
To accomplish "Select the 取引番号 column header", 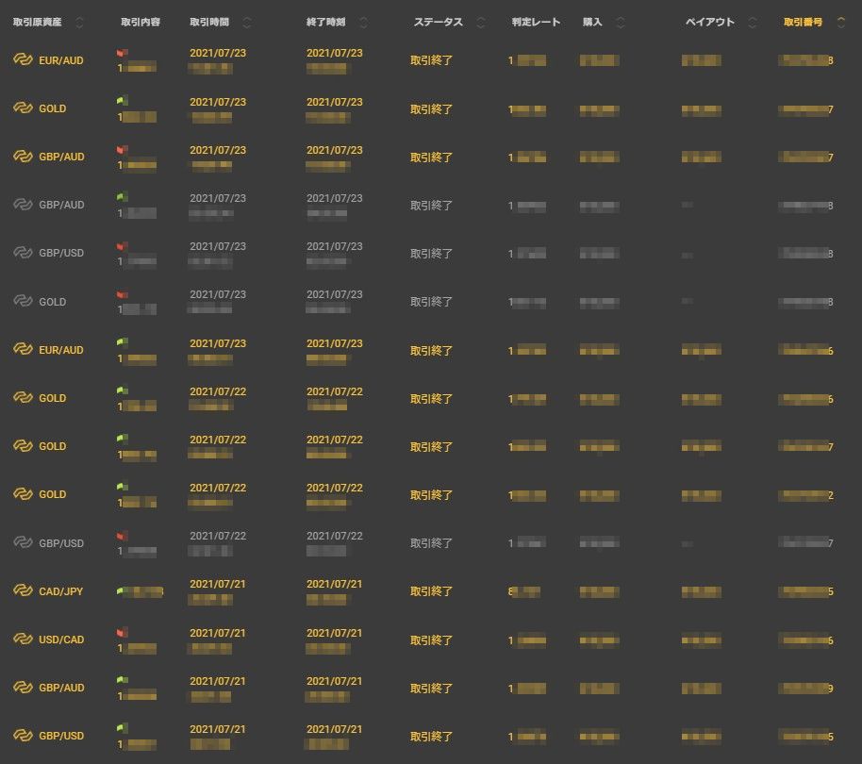I will coord(803,23).
